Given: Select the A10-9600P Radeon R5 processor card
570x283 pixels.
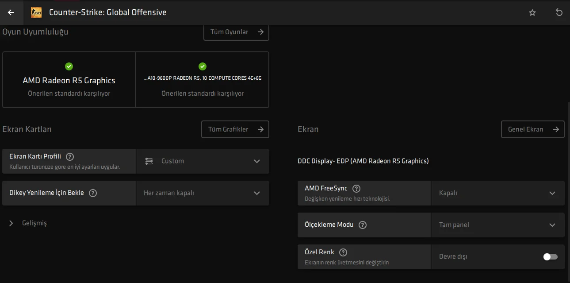Looking at the screenshot, I should 203,80.
